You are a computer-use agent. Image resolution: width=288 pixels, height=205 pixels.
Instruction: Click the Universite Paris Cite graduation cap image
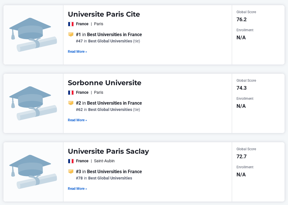click(x=33, y=35)
